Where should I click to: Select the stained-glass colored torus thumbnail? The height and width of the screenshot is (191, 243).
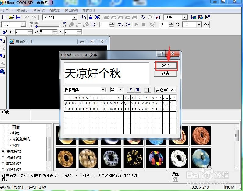[156, 158]
